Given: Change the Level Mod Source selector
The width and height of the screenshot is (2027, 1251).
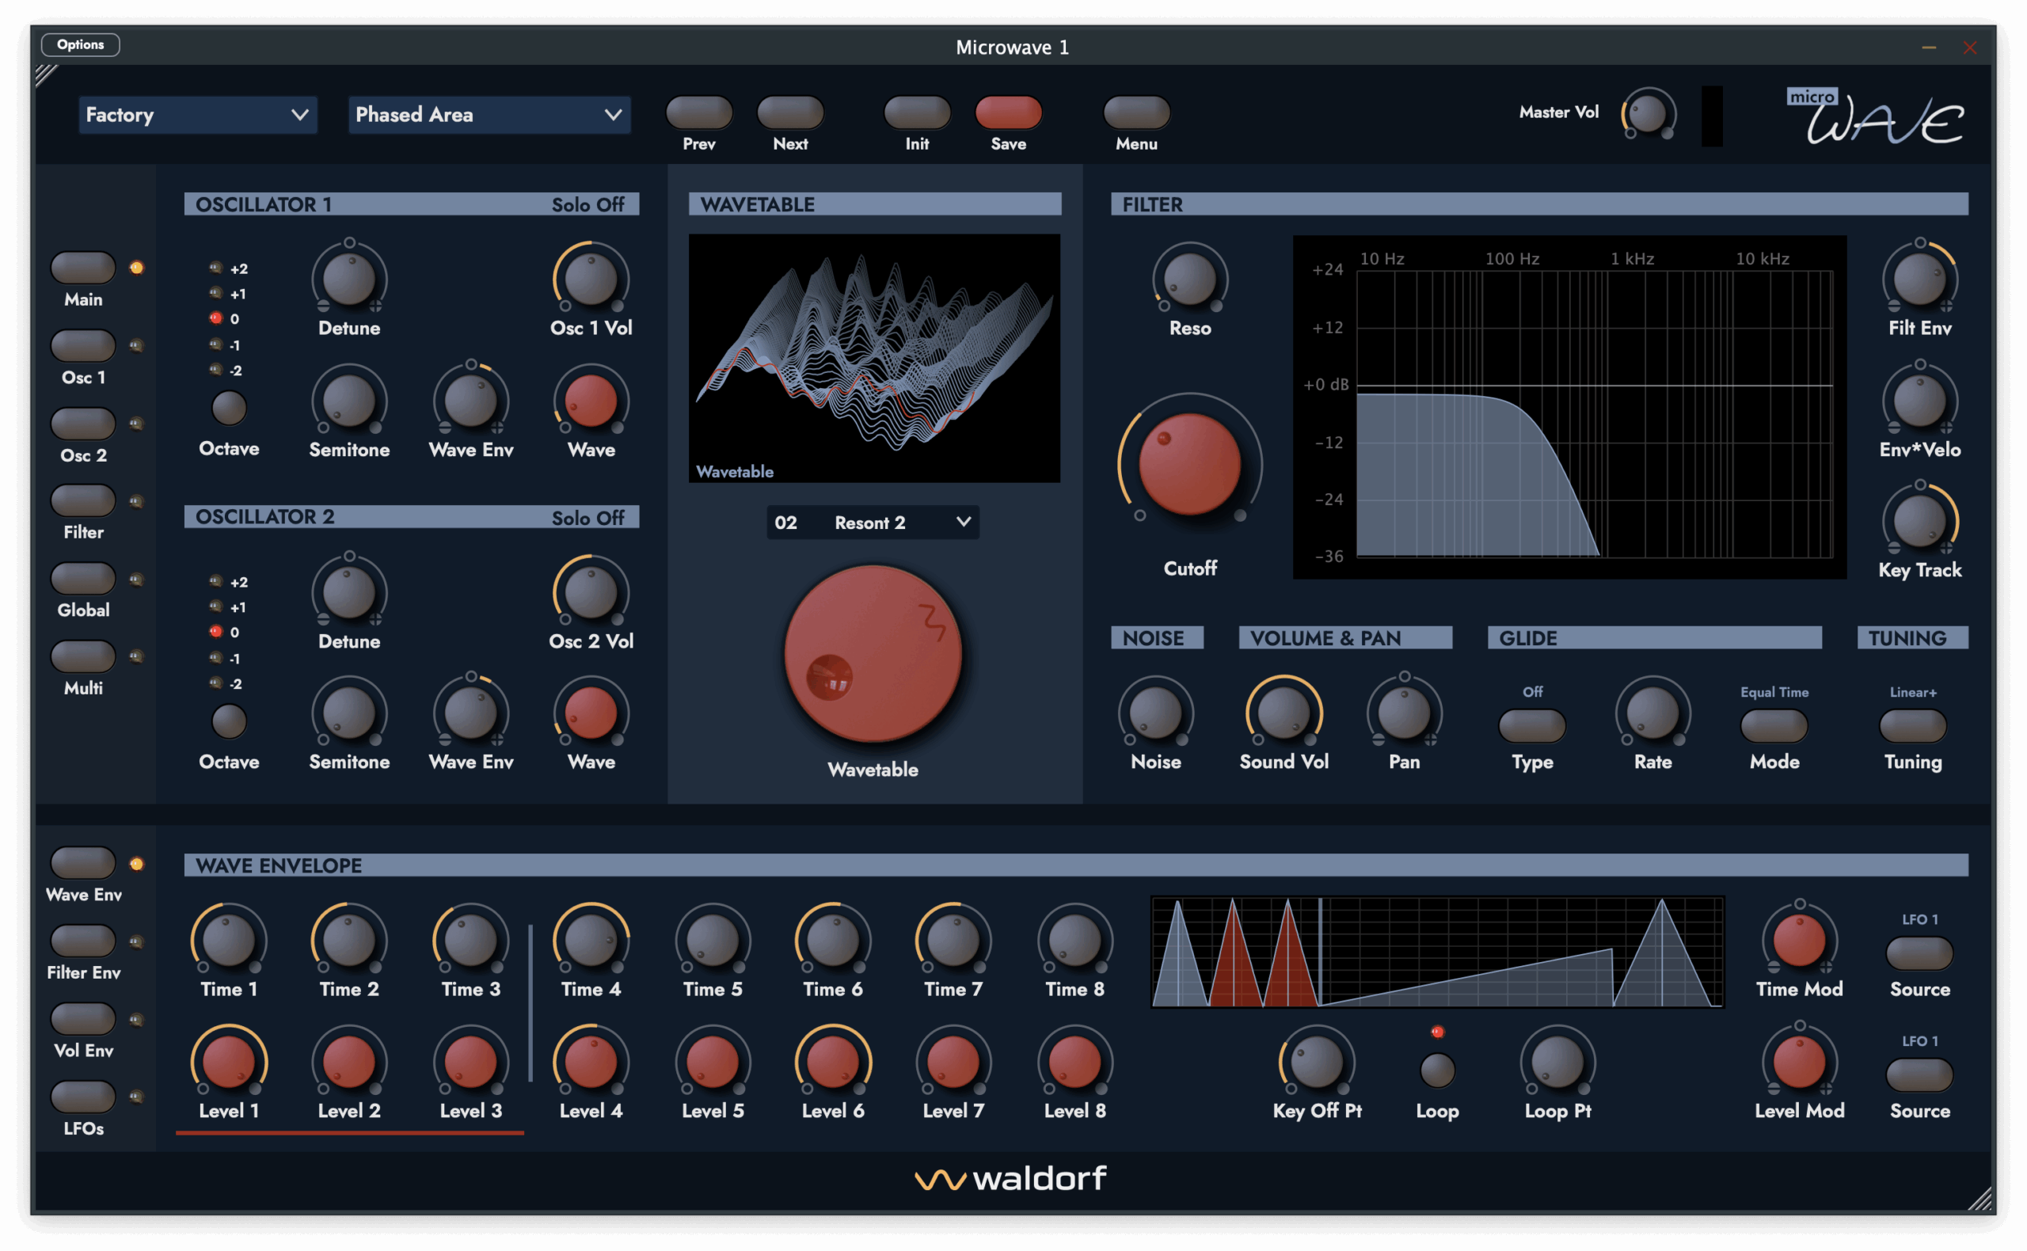Looking at the screenshot, I should pos(1919,1074).
